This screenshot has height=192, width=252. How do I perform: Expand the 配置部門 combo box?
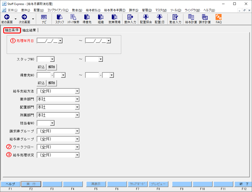(77, 107)
